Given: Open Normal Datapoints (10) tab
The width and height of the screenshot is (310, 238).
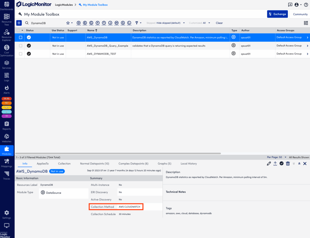Looking at the screenshot, I should pos(94,164).
